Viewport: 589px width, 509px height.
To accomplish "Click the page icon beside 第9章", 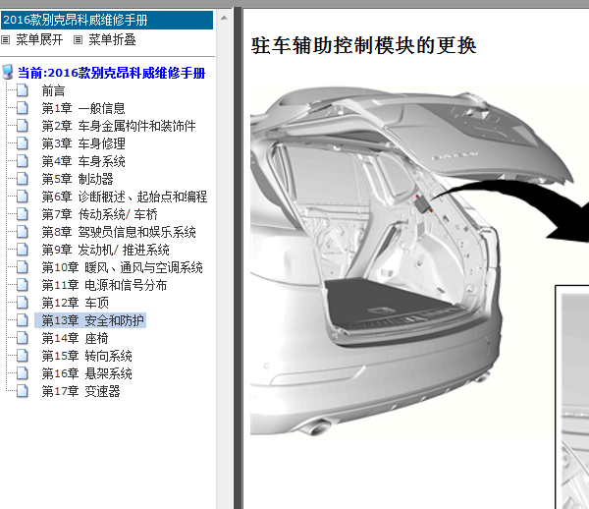I will click(23, 250).
